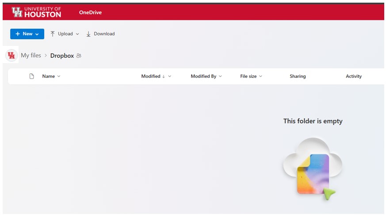Click the Download arrow icon
Image resolution: width=386 pixels, height=215 pixels.
coord(88,34)
